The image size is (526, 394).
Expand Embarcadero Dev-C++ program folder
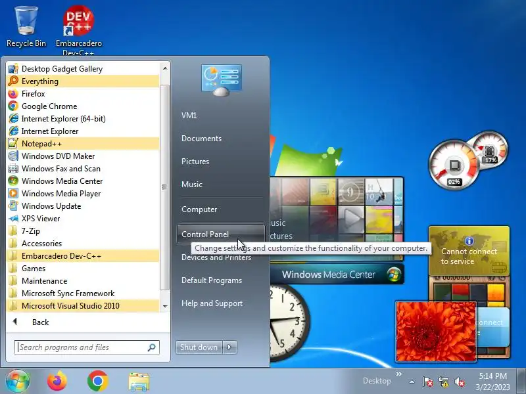tap(83, 256)
